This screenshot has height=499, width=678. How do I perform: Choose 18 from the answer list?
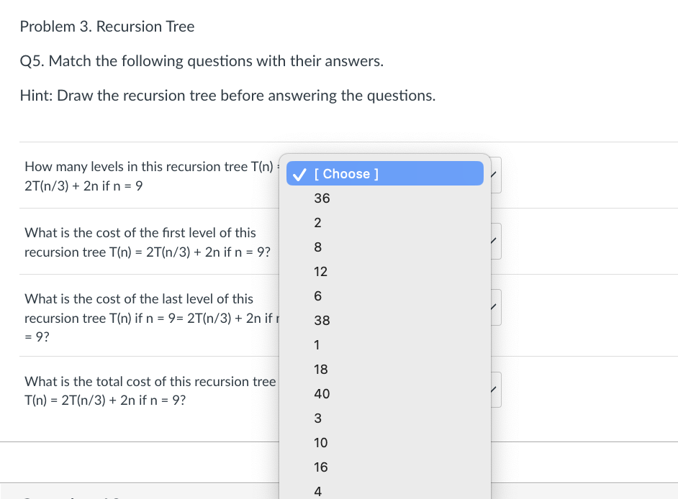pyautogui.click(x=321, y=370)
